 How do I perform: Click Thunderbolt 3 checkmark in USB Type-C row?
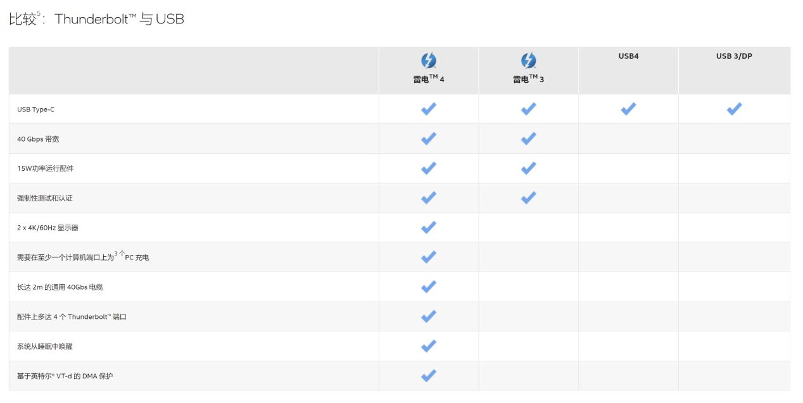point(528,109)
